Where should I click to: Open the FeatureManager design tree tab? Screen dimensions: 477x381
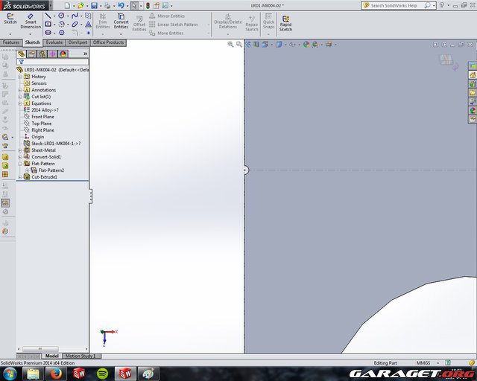tap(21, 54)
